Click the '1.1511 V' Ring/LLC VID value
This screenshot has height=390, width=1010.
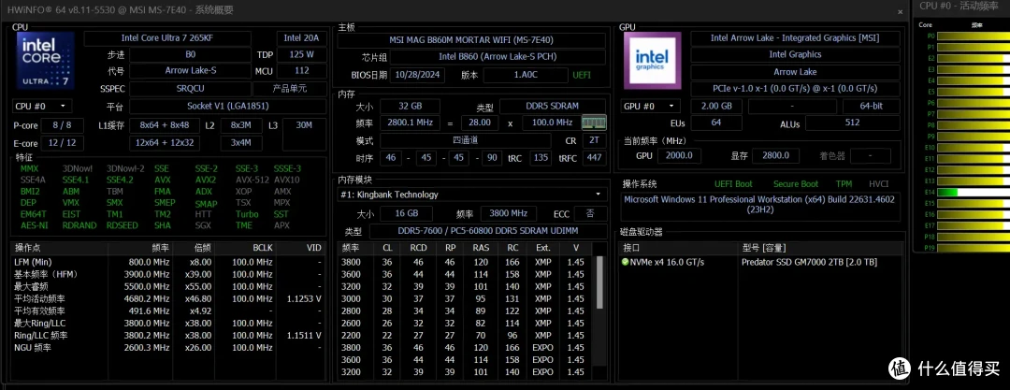coord(305,335)
